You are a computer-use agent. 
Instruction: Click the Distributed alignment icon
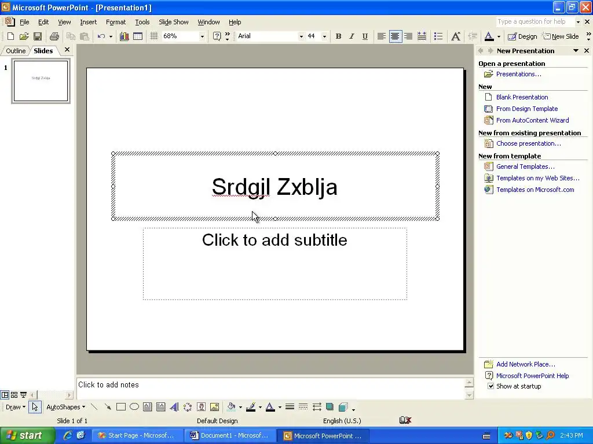pos(422,36)
